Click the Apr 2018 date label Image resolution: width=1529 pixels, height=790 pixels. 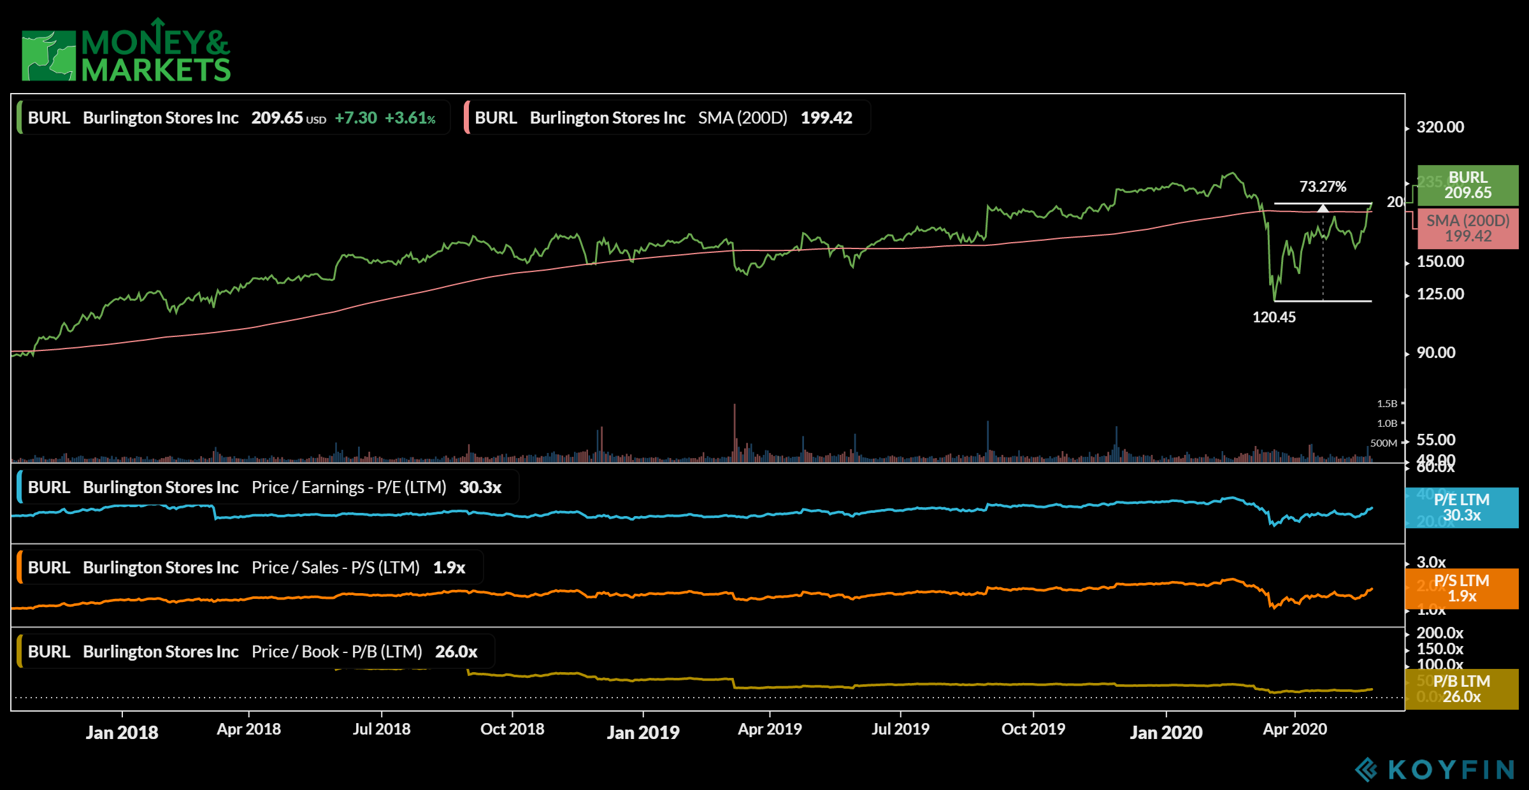pyautogui.click(x=249, y=729)
